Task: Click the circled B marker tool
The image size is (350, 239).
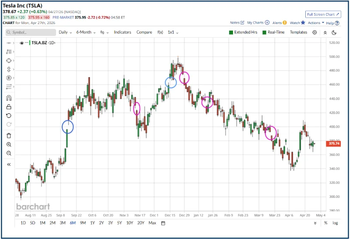Action: [x=9, y=78]
